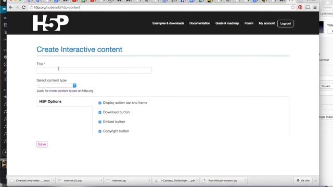Open menu arrow for internet.zip download
Viewport: 333px width, 187px height.
(x=149, y=180)
